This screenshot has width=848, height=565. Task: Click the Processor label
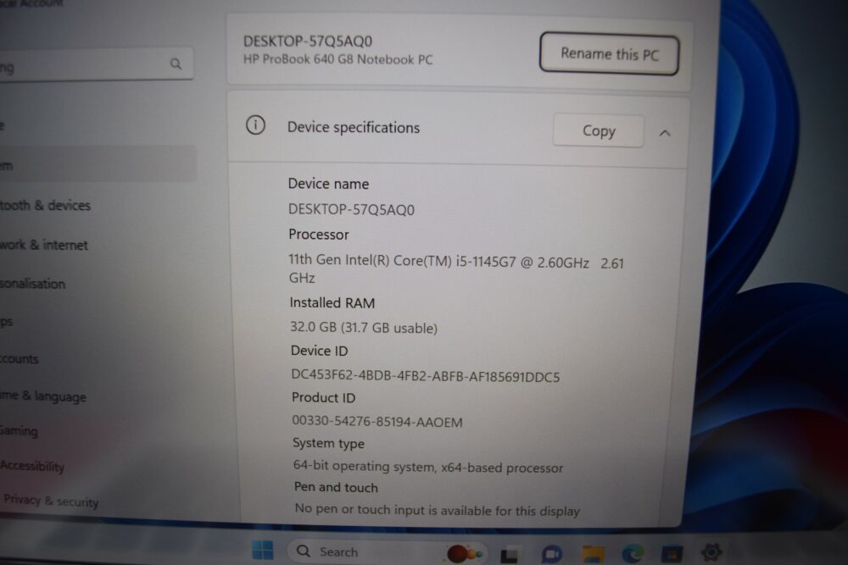tap(319, 235)
